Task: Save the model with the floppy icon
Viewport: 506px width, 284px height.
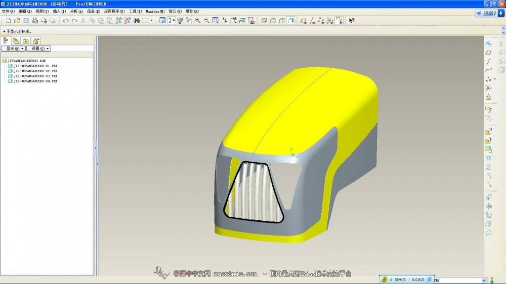Action: point(26,21)
